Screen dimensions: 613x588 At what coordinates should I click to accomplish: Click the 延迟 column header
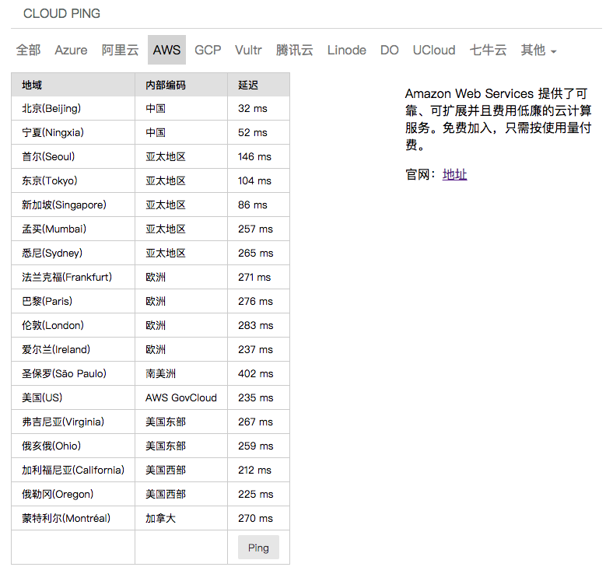pos(258,85)
